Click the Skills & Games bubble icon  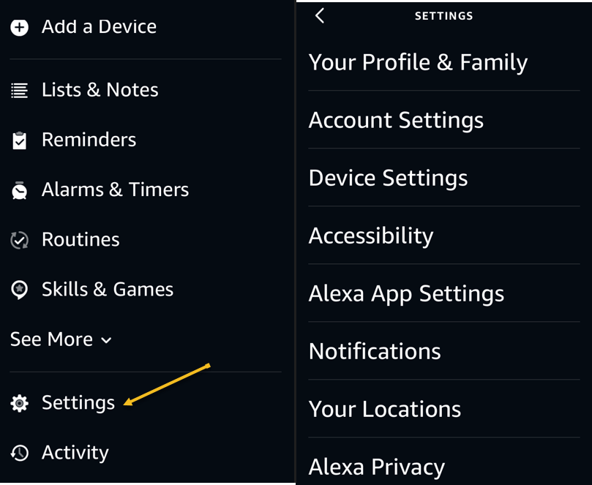20,290
